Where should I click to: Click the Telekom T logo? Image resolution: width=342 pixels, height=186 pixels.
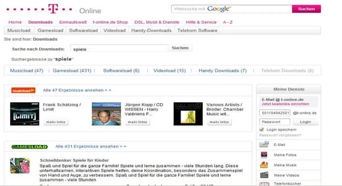click(53, 9)
